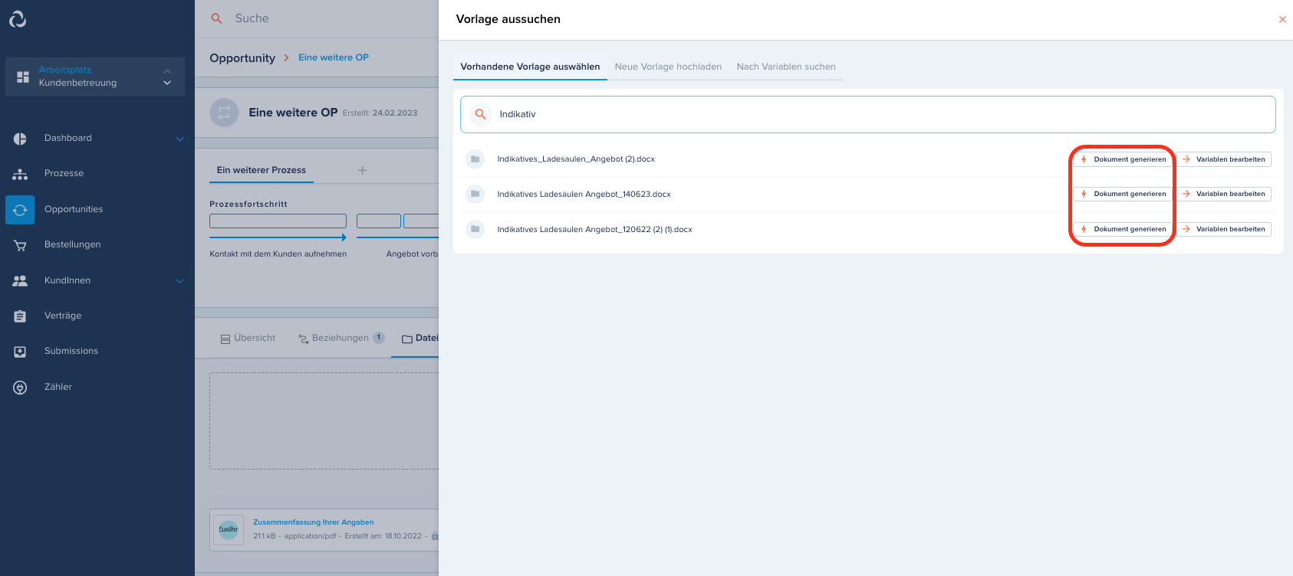Generate document for Indikatives_Ladesaulen_Angebot (2).docx
Screen dimensions: 1293x576
click(1122, 159)
